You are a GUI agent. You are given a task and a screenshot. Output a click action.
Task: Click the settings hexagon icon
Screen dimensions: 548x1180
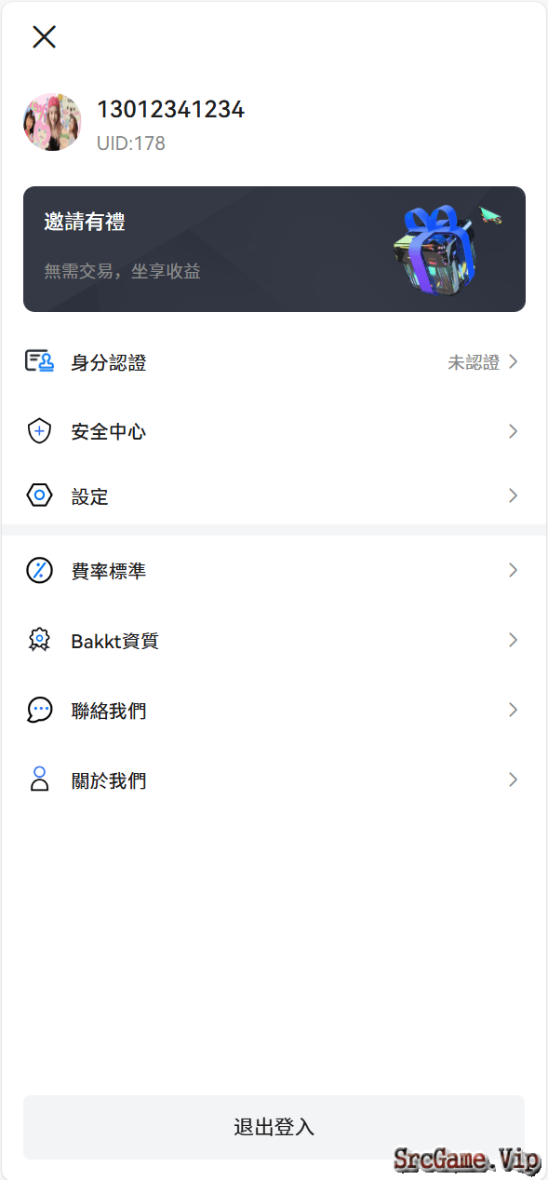[x=39, y=495]
